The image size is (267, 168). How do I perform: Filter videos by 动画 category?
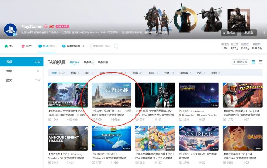point(75,73)
